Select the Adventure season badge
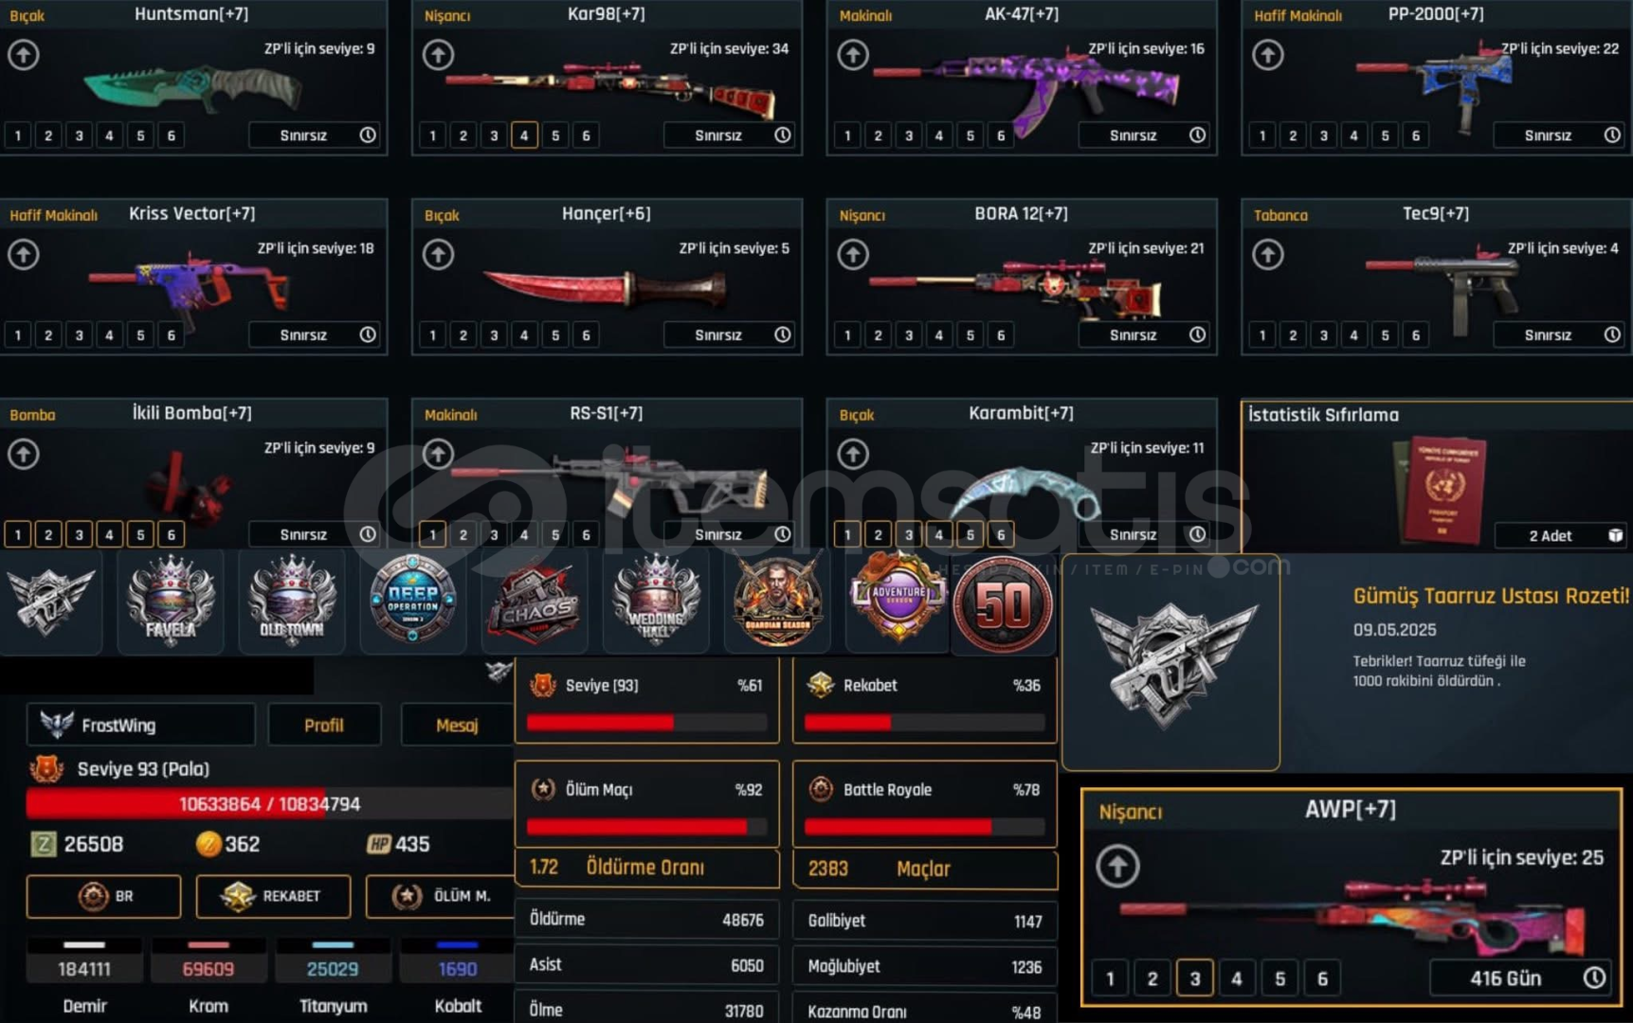Image resolution: width=1633 pixels, height=1023 pixels. 898,601
